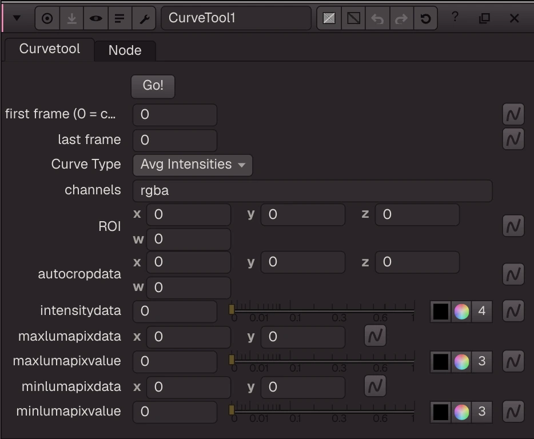Viewport: 534px width, 439px height.
Task: Click the diagonal-slash square icon
Action: click(x=353, y=18)
